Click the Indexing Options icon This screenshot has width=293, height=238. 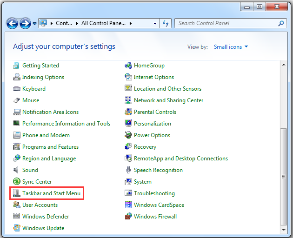(x=16, y=77)
